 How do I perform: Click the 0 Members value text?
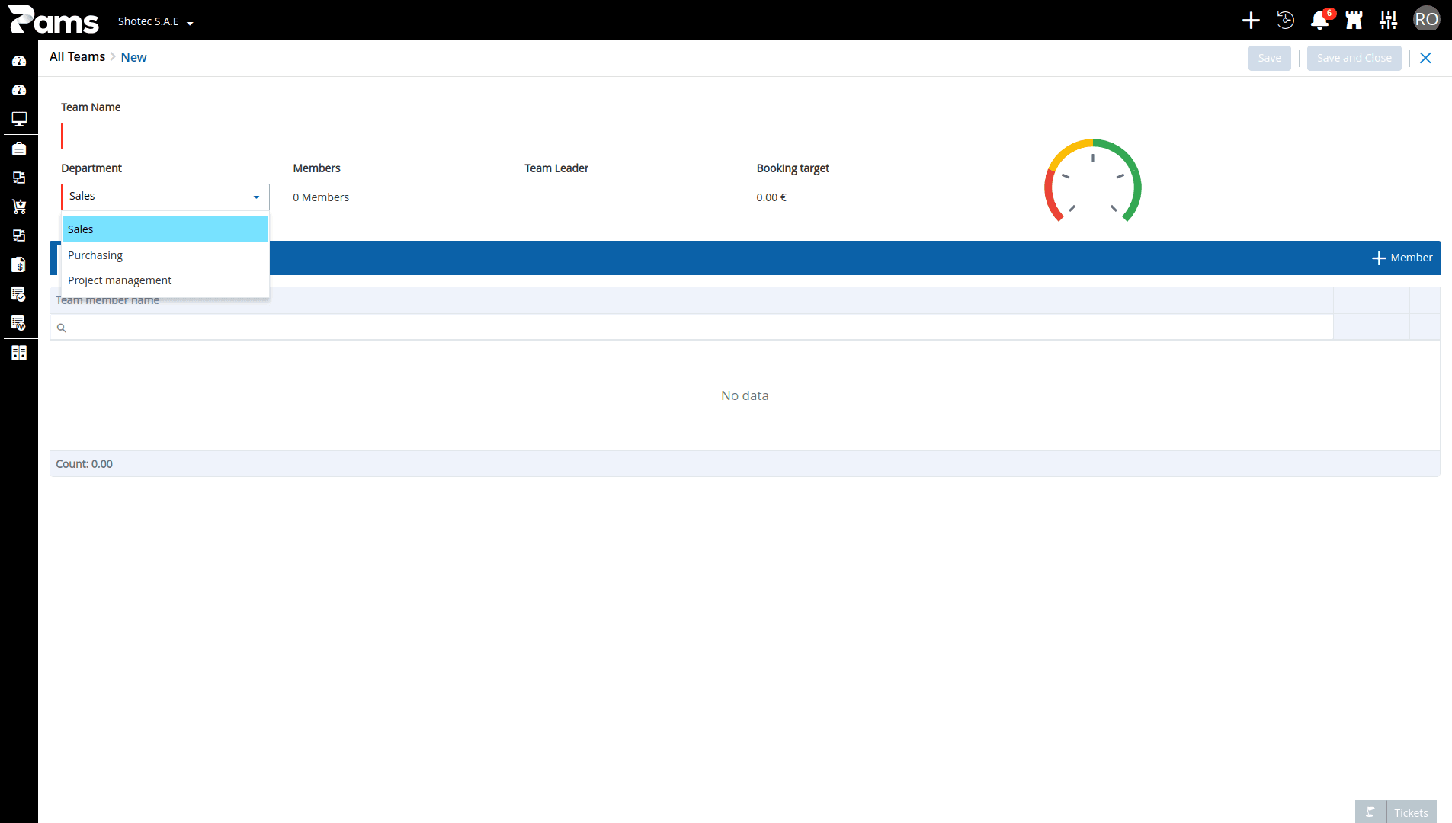[321, 197]
